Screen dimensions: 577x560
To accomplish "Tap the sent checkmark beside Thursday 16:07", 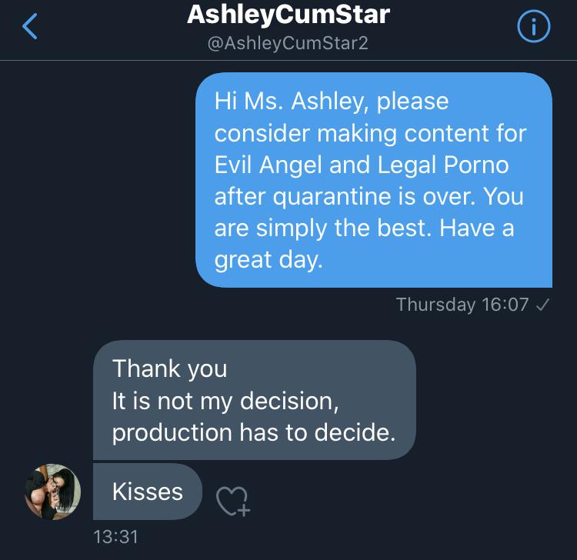I will click(x=542, y=305).
